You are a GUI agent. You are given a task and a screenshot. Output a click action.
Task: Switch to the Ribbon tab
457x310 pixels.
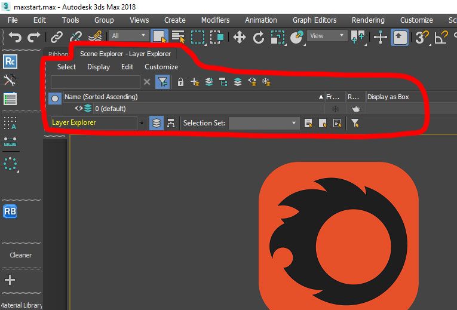[58, 54]
